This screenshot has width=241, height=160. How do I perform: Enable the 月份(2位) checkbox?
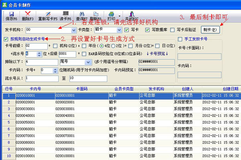pyautogui.click(x=130, y=46)
